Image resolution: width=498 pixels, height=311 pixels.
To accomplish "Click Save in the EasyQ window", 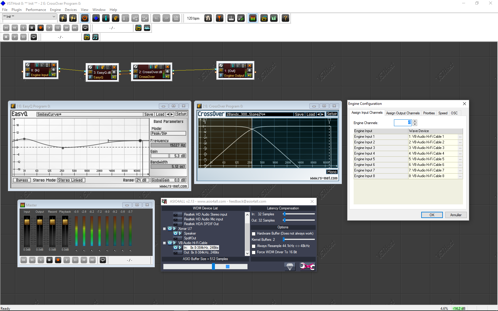I will pyautogui.click(x=149, y=114).
